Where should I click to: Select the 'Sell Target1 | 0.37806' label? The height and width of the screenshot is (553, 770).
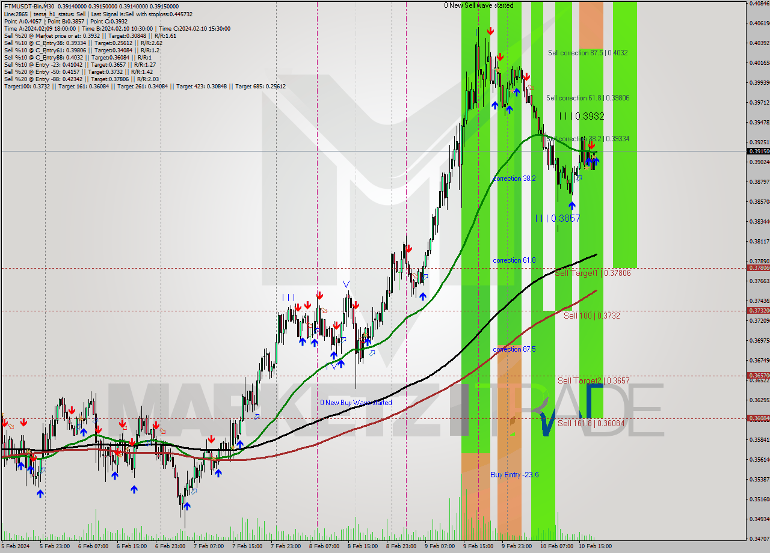tap(593, 273)
